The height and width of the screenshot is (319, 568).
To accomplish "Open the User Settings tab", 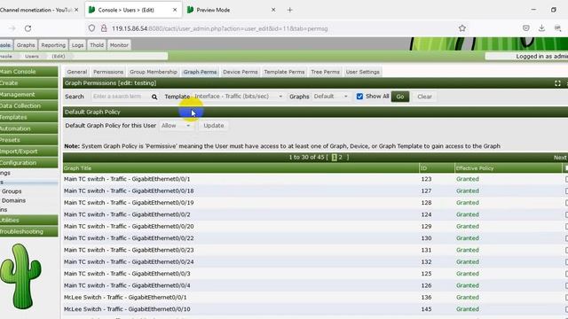I will pyautogui.click(x=363, y=72).
